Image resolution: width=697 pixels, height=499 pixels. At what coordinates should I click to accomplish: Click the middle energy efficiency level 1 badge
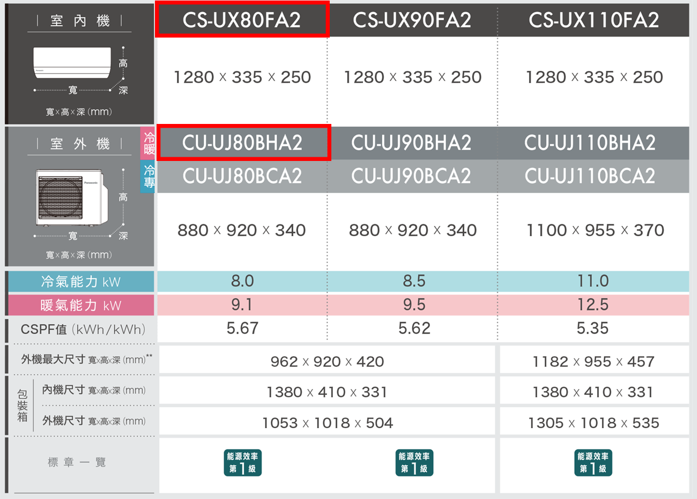point(414,463)
